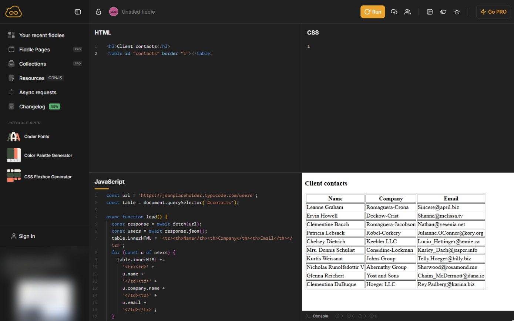The width and height of the screenshot is (514, 321).
Task: Click the Sherwood@rosamond.me email cell
Action: point(451,267)
